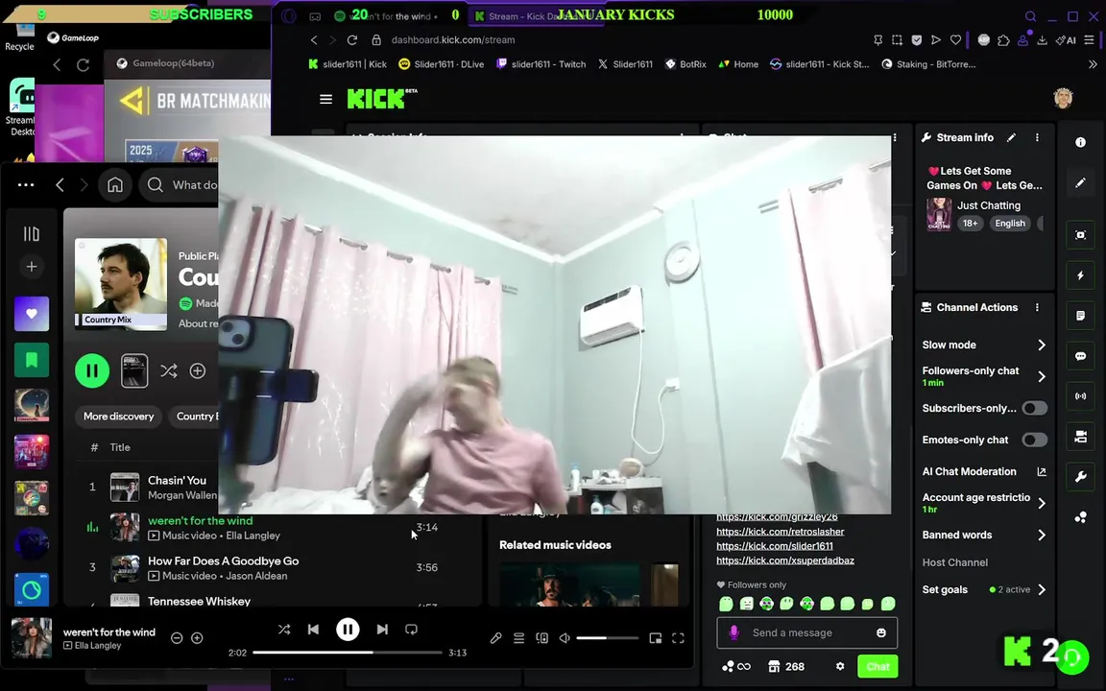The image size is (1106, 691).
Task: Open the slider1611 - Twitch bookmark
Action: click(541, 64)
